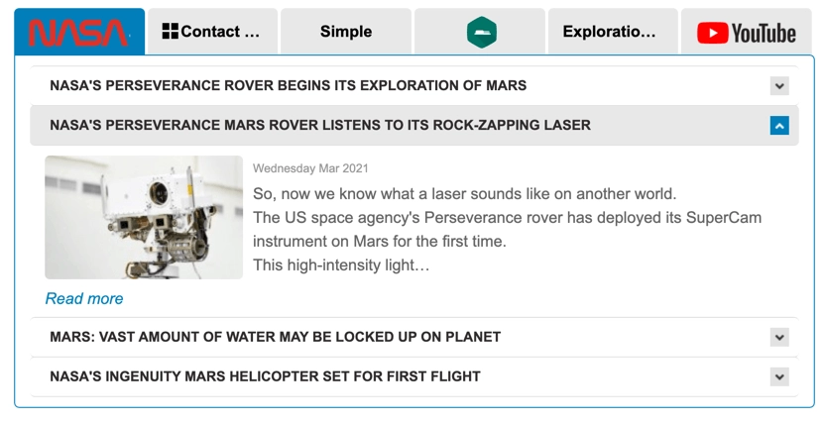Click the red YouTube play icon
Viewport: 825px width, 423px height.
712,33
